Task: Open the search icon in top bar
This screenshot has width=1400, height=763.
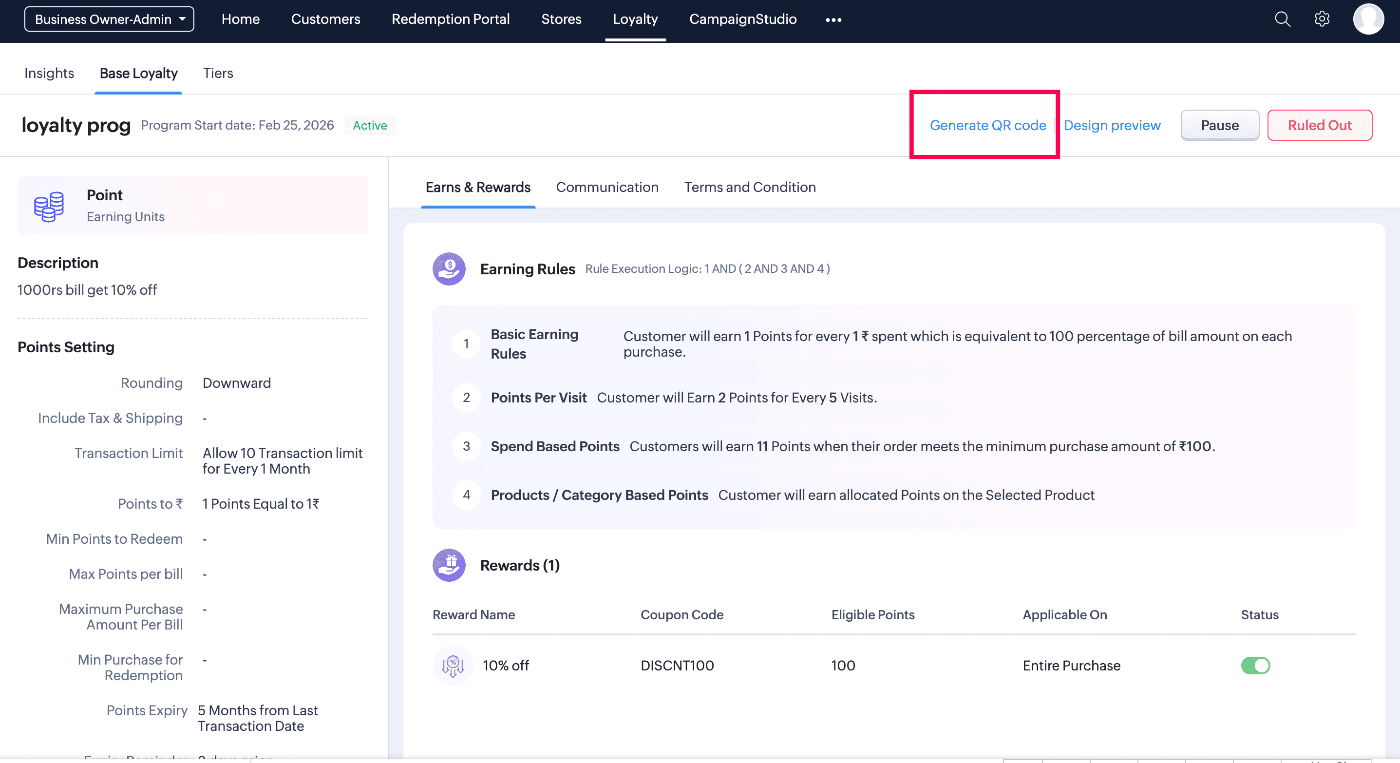Action: [1282, 19]
